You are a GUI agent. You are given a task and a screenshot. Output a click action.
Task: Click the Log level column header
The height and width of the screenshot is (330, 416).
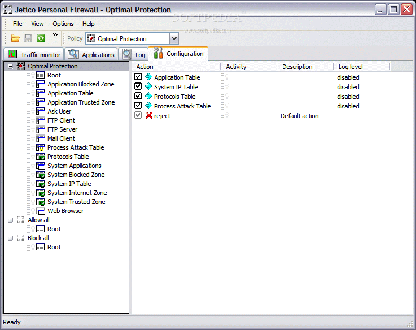click(x=362, y=67)
